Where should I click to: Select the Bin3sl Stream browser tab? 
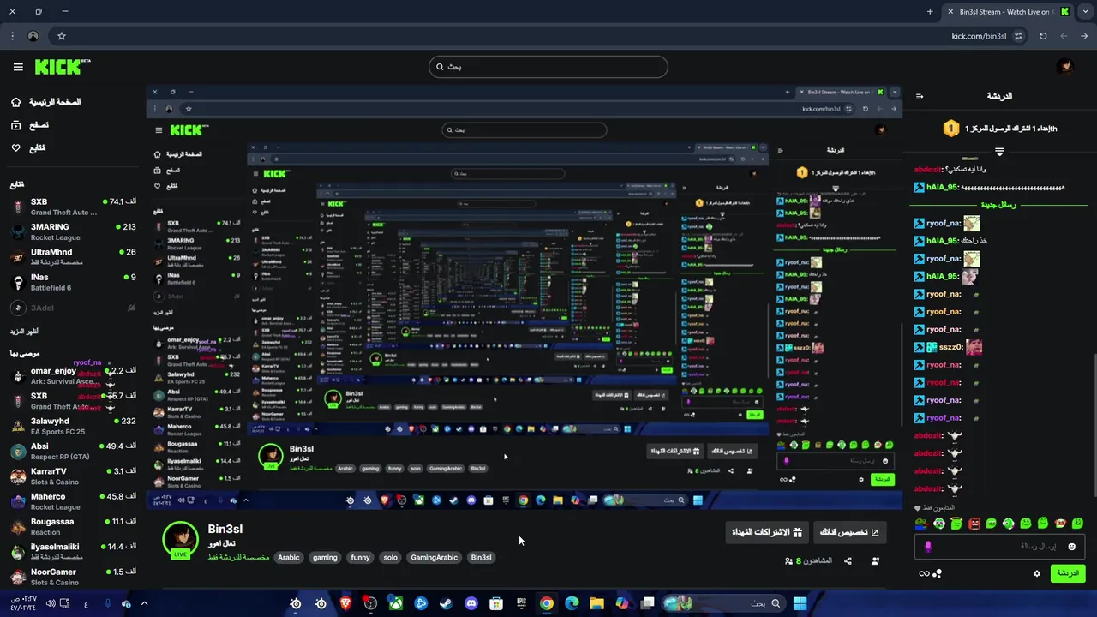[x=1009, y=11]
